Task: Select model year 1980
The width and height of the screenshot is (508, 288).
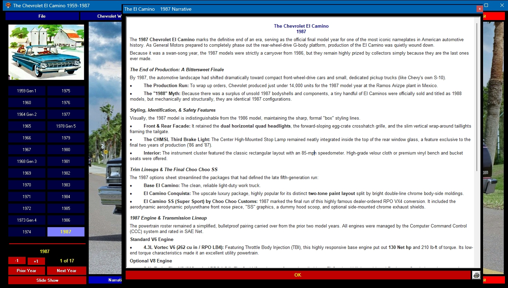Action: point(66,150)
